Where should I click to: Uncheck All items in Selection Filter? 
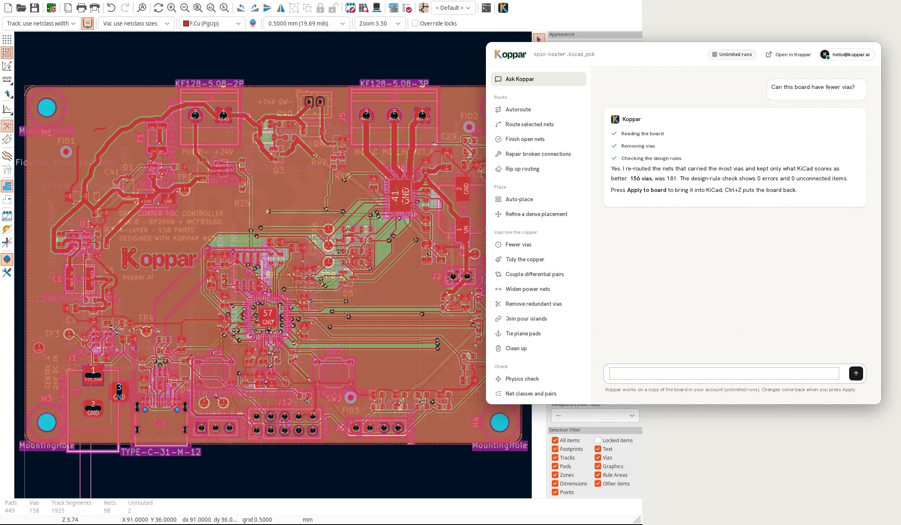click(555, 440)
